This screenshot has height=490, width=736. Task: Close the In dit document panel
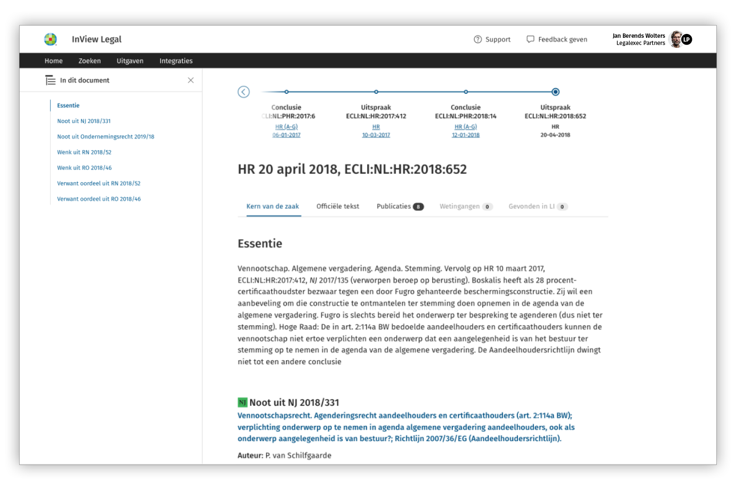(x=191, y=80)
